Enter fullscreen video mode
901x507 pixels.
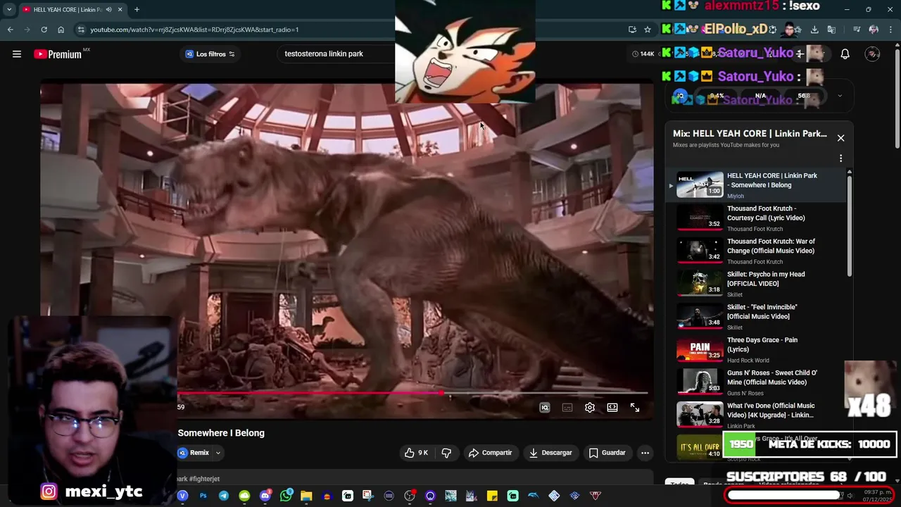coord(635,408)
